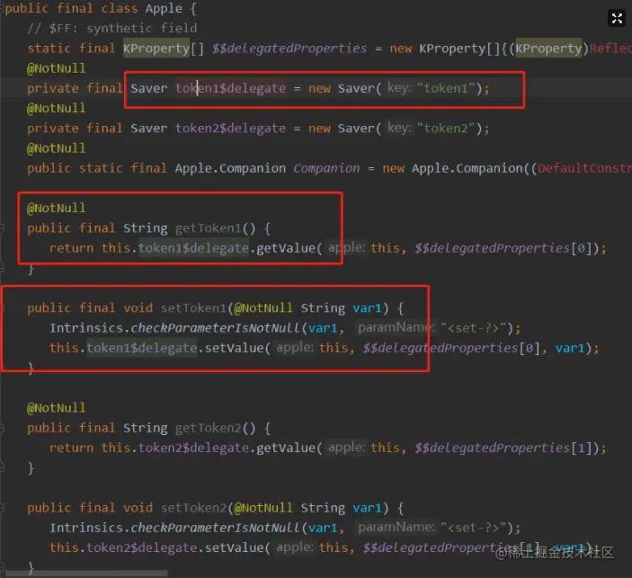Click getToken1 method name
632x578 pixels.
click(208, 228)
